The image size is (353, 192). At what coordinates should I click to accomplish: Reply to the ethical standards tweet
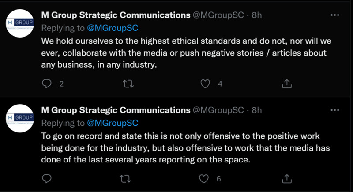[x=47, y=83]
